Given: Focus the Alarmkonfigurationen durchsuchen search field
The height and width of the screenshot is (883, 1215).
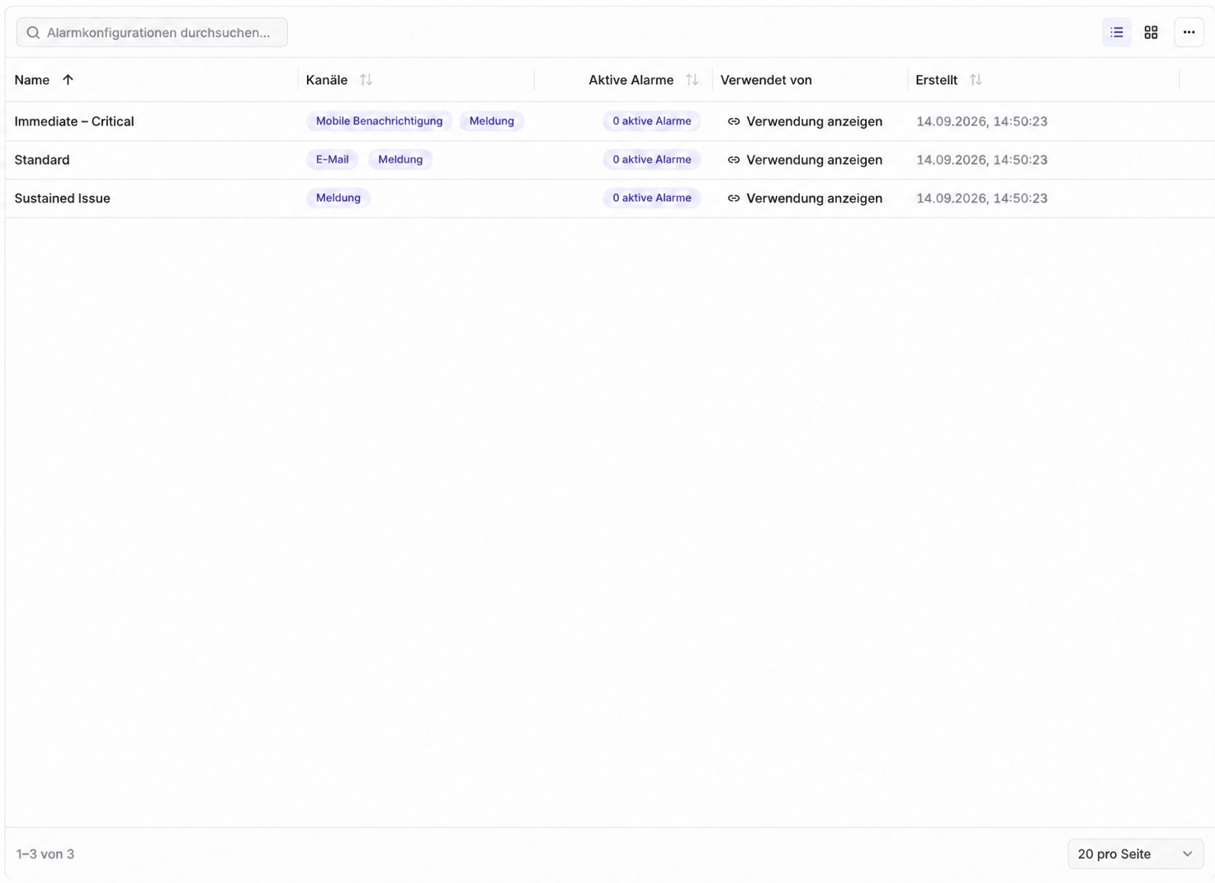Looking at the screenshot, I should [x=152, y=32].
